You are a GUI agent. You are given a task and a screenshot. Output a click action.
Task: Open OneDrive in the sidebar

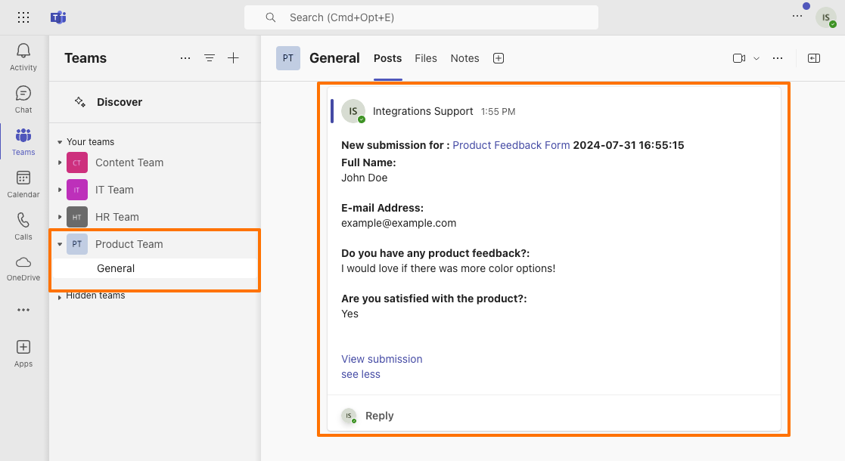click(x=23, y=268)
